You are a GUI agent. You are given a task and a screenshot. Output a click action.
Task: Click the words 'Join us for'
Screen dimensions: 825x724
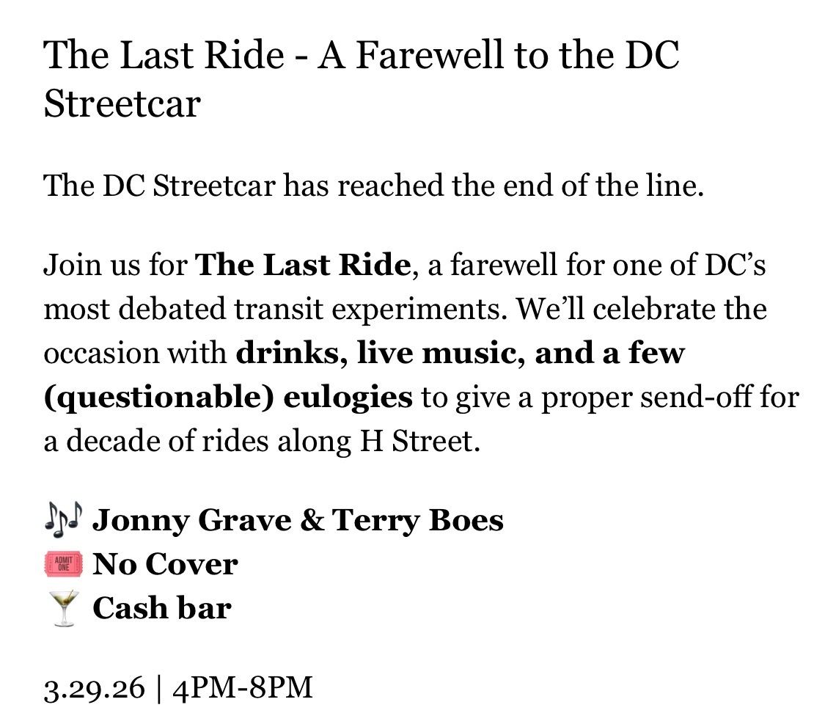tap(115, 265)
